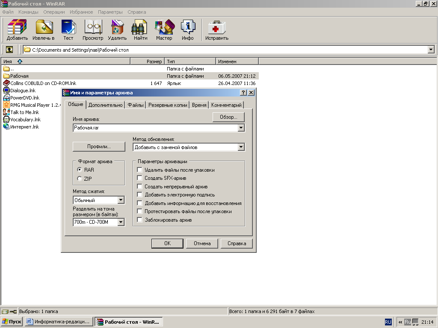The image size is (438, 328).
Task: Enable Добавить информацию для восстановления checkbox
Action: 140,203
